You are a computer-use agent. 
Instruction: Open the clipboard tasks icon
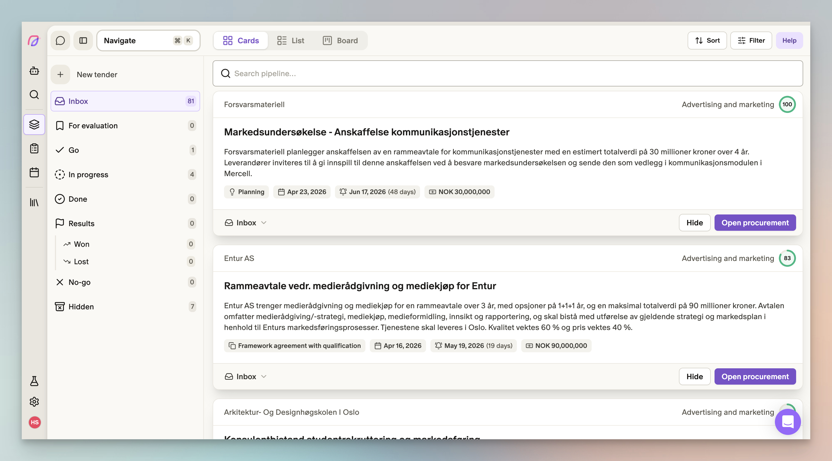tap(34, 148)
